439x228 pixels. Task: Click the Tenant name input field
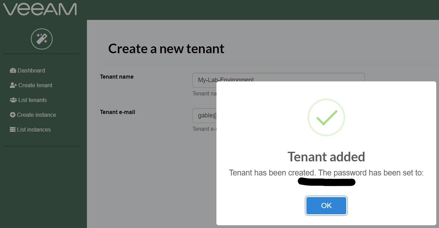coord(278,80)
